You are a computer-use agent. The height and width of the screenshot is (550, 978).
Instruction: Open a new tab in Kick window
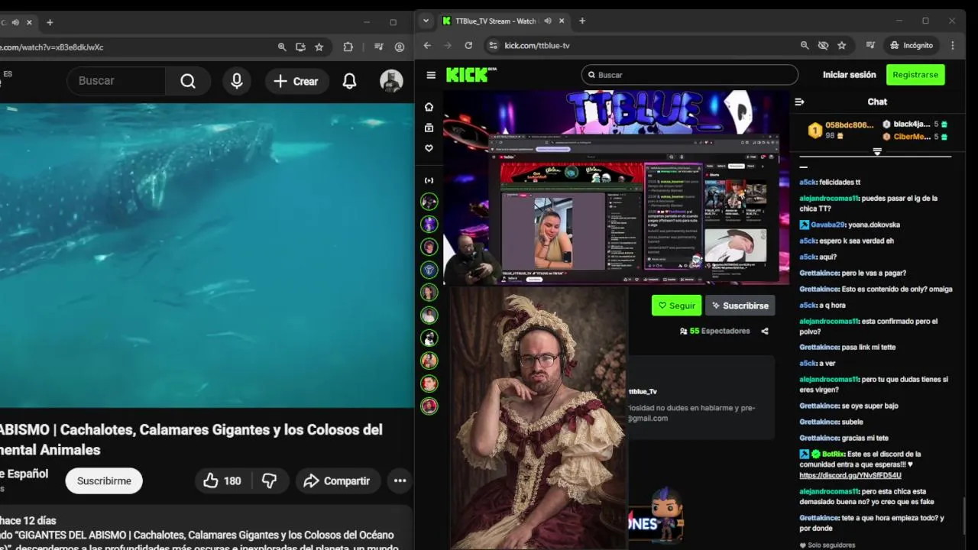pyautogui.click(x=582, y=21)
